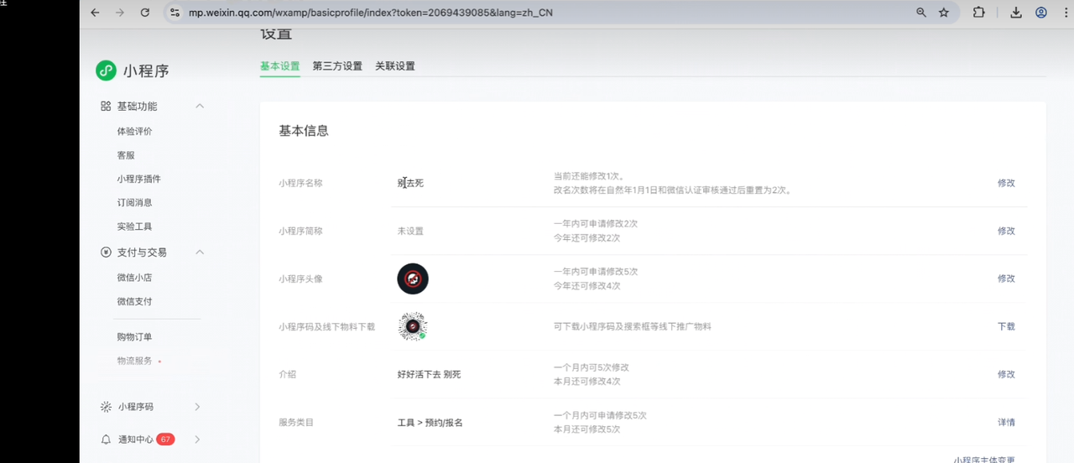
Task: Expand the 小程序码 menu arrow
Action: tap(198, 407)
